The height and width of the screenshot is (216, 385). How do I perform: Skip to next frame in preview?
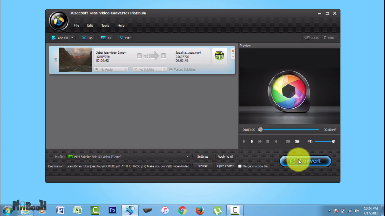click(276, 141)
